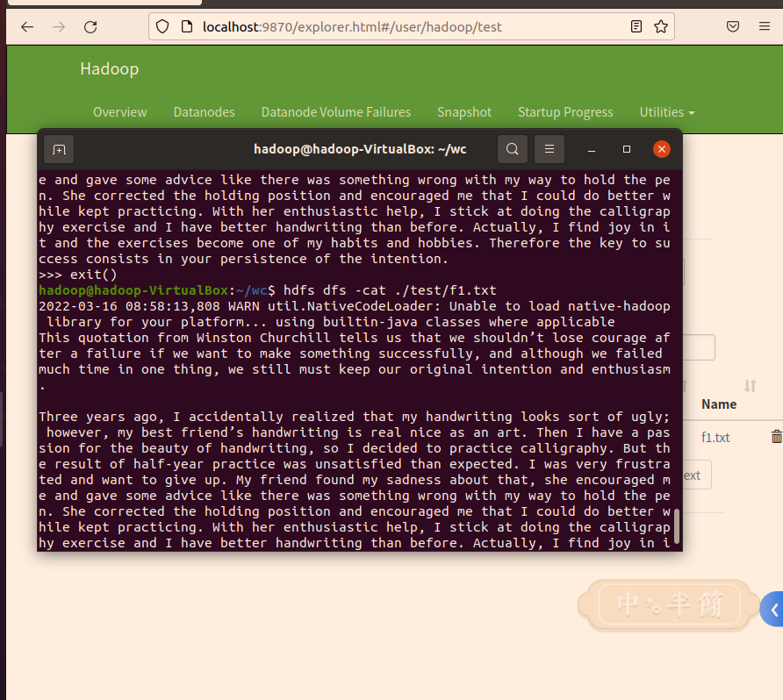Go back to the previous browser page
This screenshot has height=700, width=783.
(x=27, y=26)
